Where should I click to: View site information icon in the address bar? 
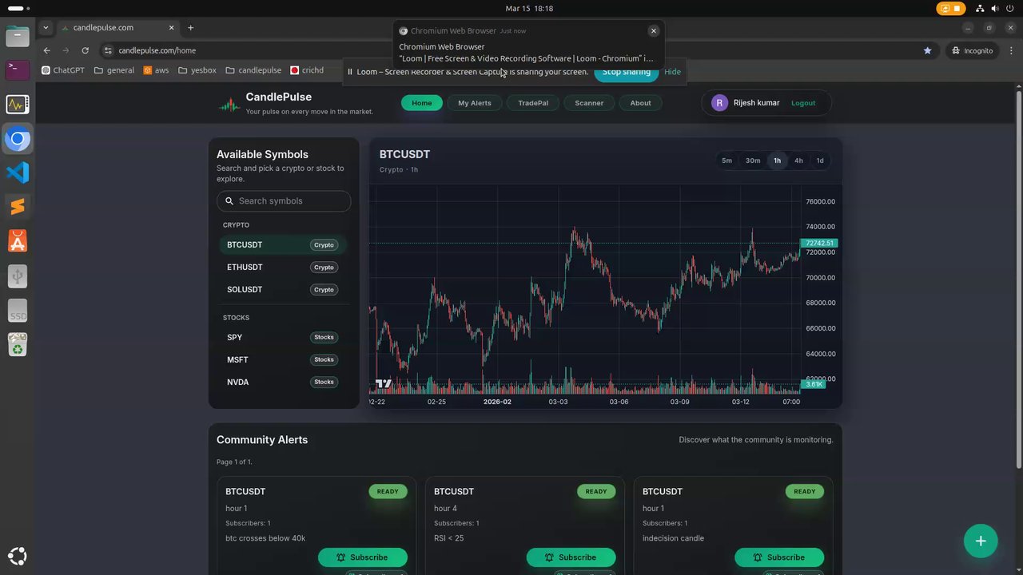point(108,50)
